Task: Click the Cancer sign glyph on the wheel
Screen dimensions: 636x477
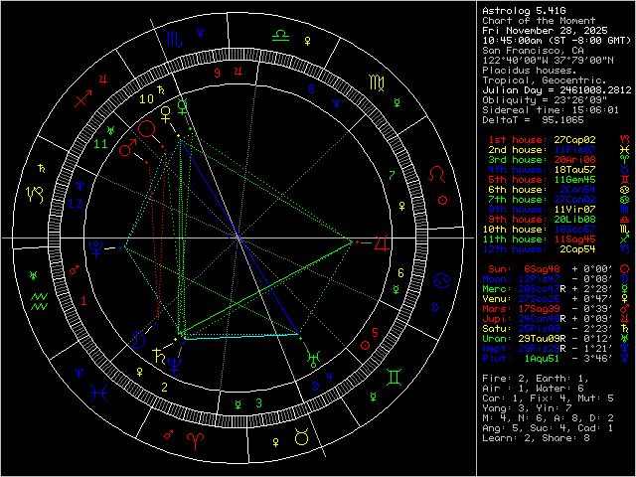Action: point(439,280)
